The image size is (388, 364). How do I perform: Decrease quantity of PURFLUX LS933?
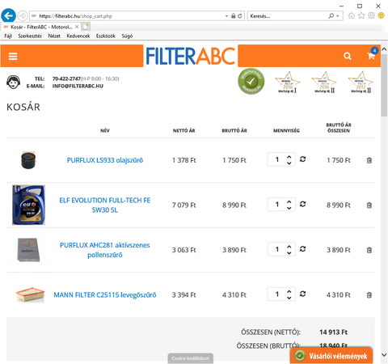click(289, 163)
